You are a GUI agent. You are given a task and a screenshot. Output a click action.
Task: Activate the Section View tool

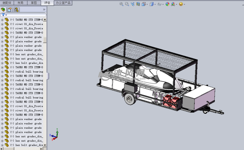(138, 4)
